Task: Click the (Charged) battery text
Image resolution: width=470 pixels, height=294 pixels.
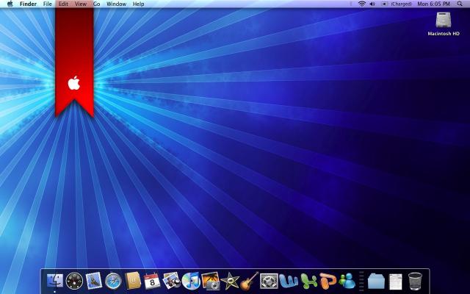Action: 402,4
